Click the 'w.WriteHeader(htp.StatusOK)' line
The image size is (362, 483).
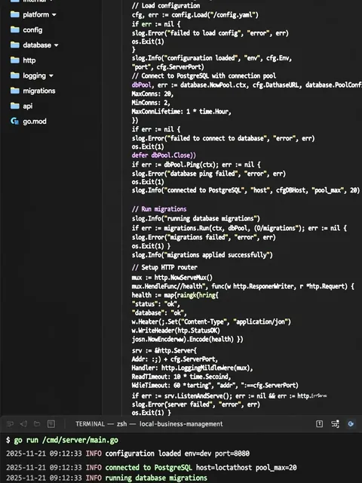pos(176,331)
